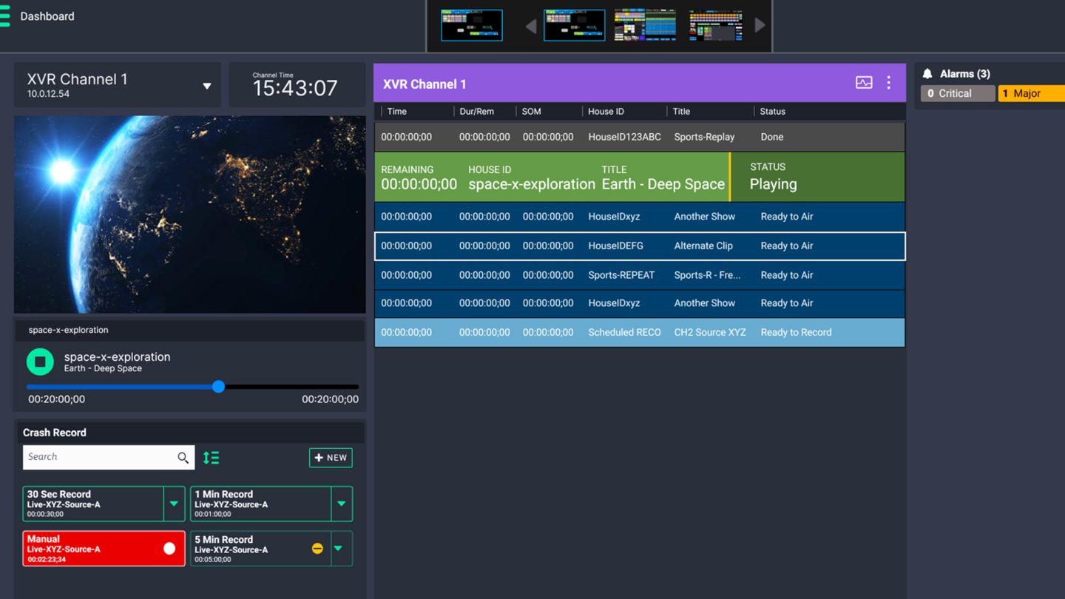Filter alarms by Major

pyautogui.click(x=1032, y=93)
